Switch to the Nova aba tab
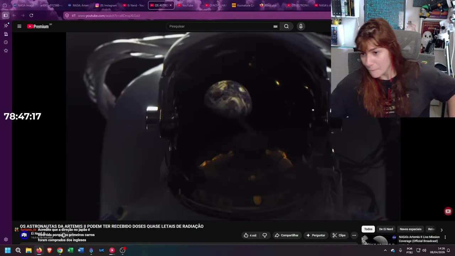 pos(271,5)
